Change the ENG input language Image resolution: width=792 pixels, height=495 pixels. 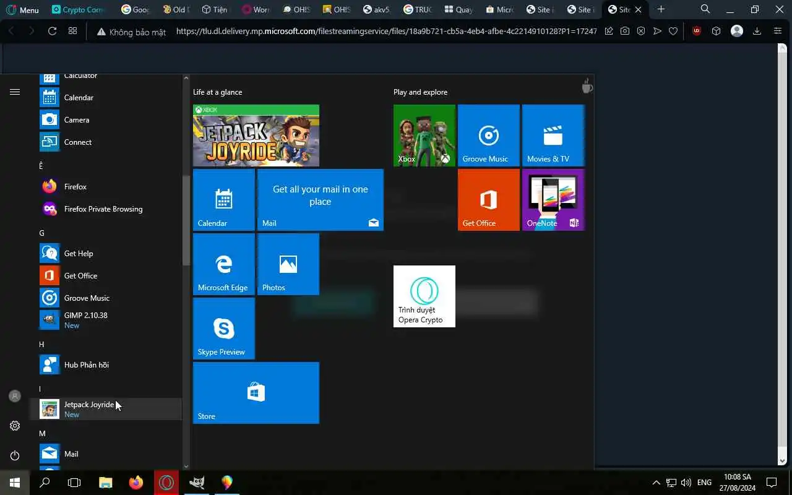pos(704,483)
